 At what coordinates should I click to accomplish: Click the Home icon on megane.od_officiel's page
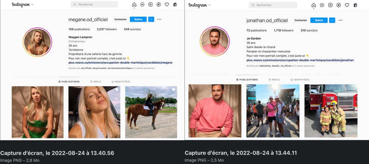point(134,5)
